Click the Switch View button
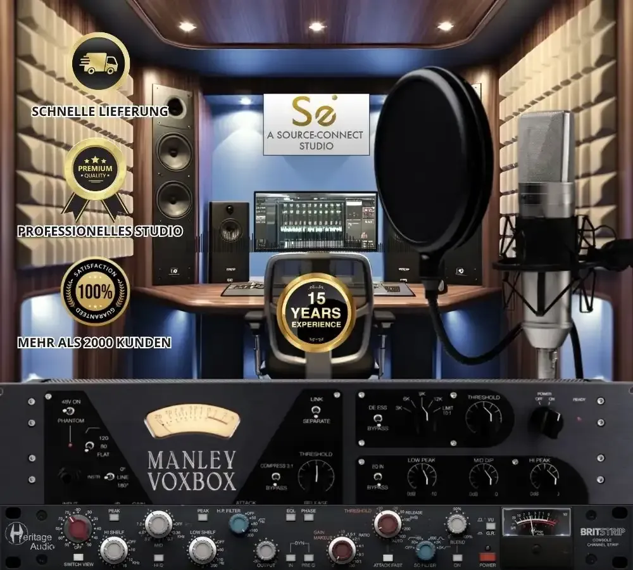633x570 pixels. (x=78, y=557)
